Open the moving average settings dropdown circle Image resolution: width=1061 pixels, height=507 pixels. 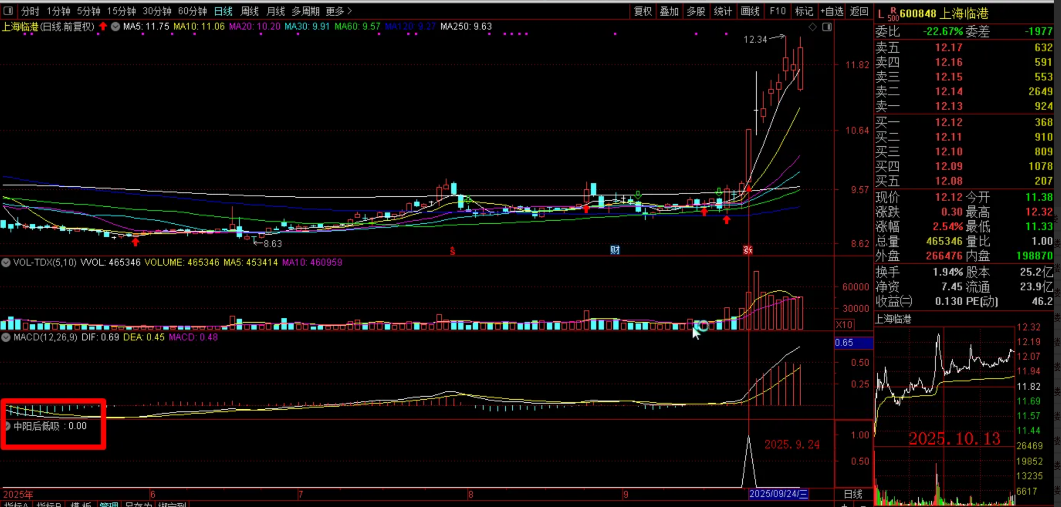click(115, 27)
